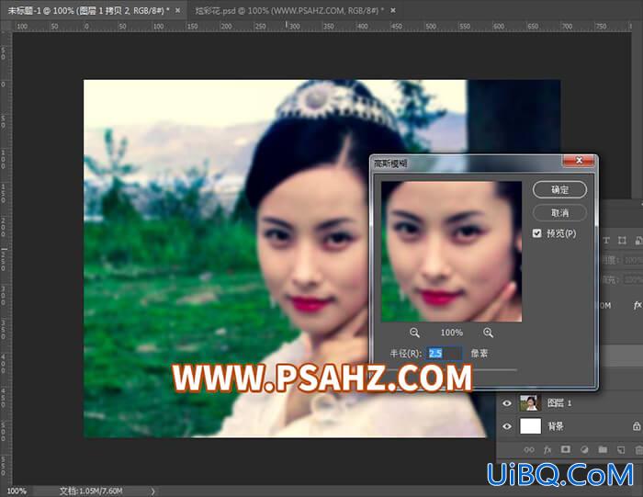Select the 背景 layer white thumbnail
643x497 pixels.
530,426
